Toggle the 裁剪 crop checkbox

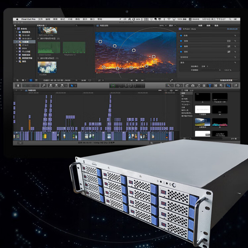(x=181, y=46)
